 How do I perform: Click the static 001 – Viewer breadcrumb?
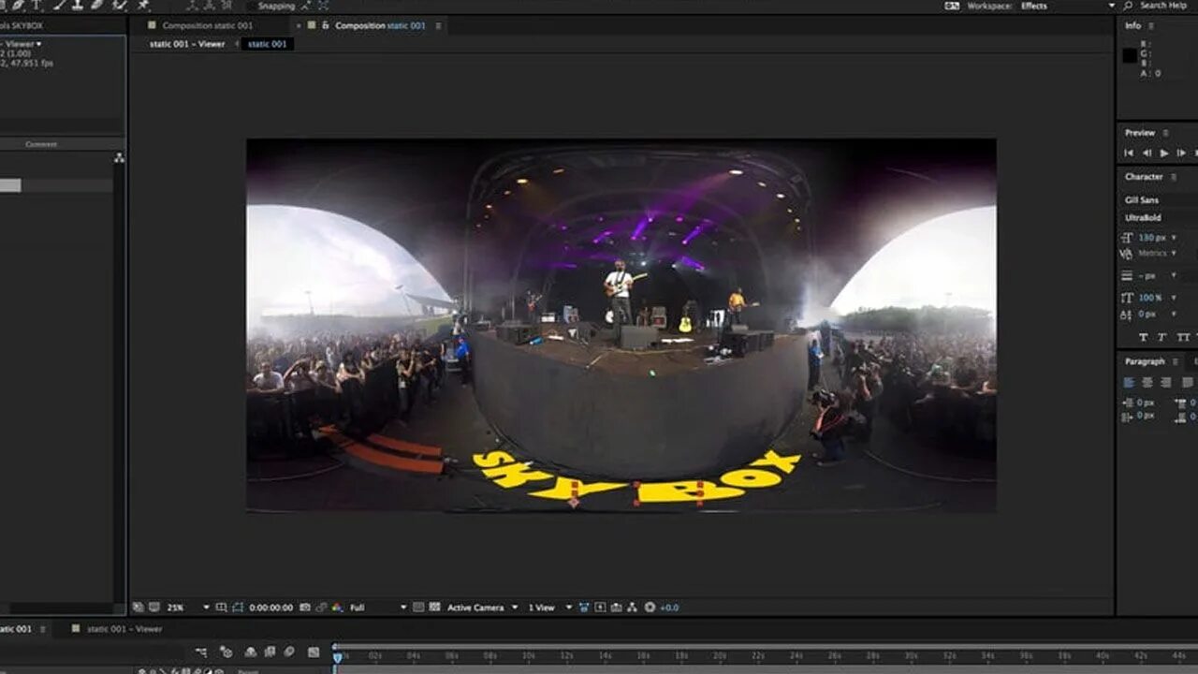click(x=187, y=44)
